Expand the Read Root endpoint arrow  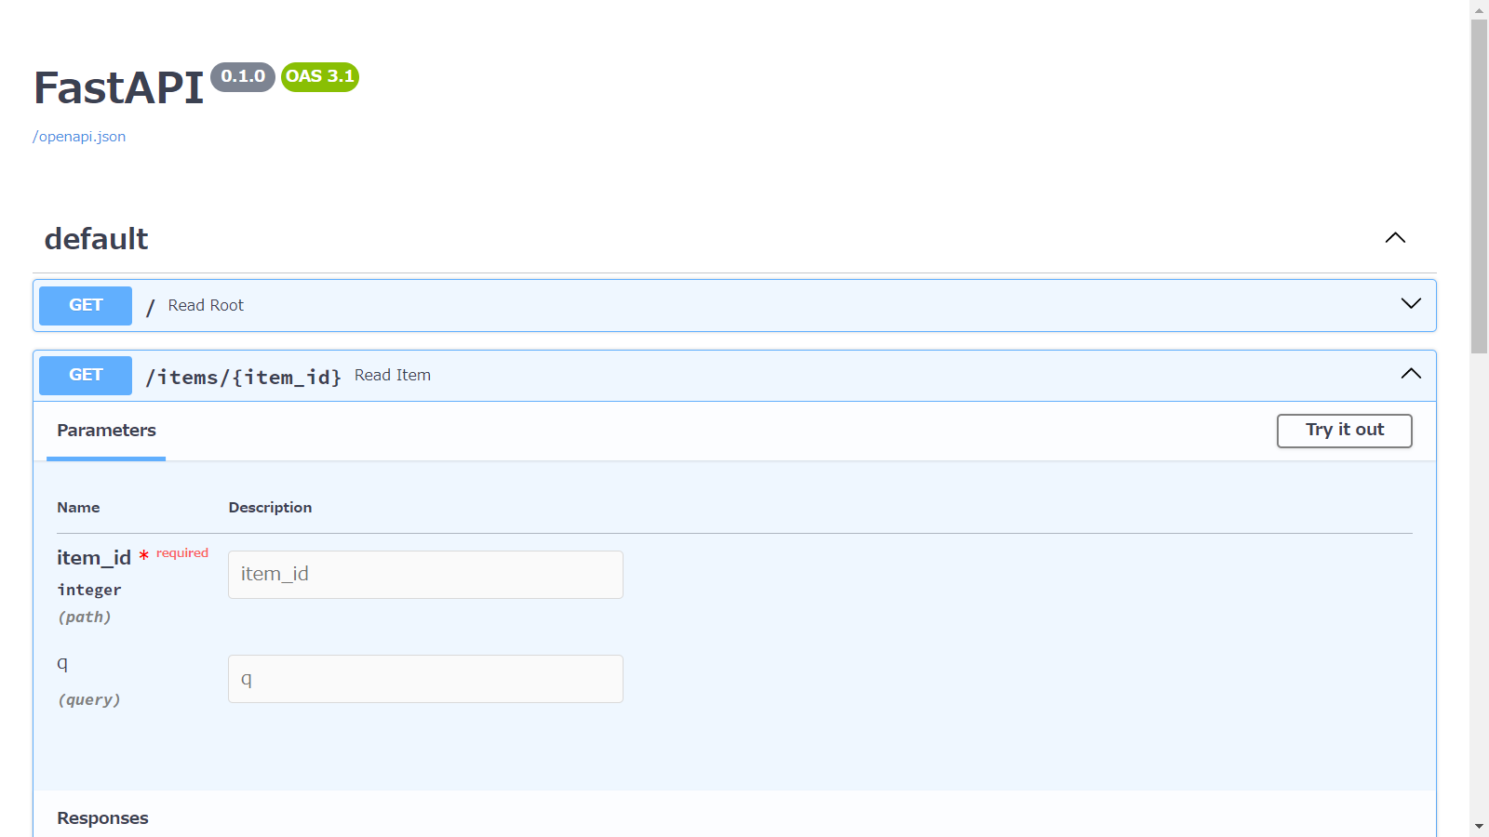click(x=1411, y=304)
